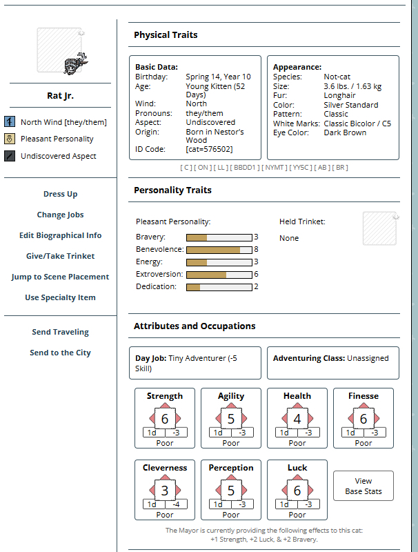Click the [BBDD1] gene code tag

tap(246, 168)
